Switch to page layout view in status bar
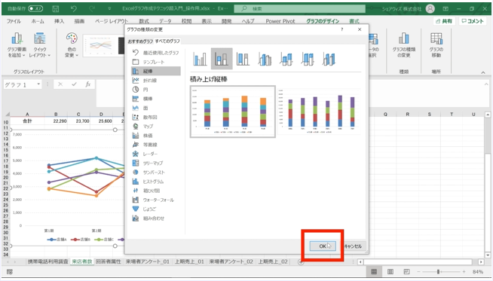Image resolution: width=493 pixels, height=281 pixels. [390, 271]
